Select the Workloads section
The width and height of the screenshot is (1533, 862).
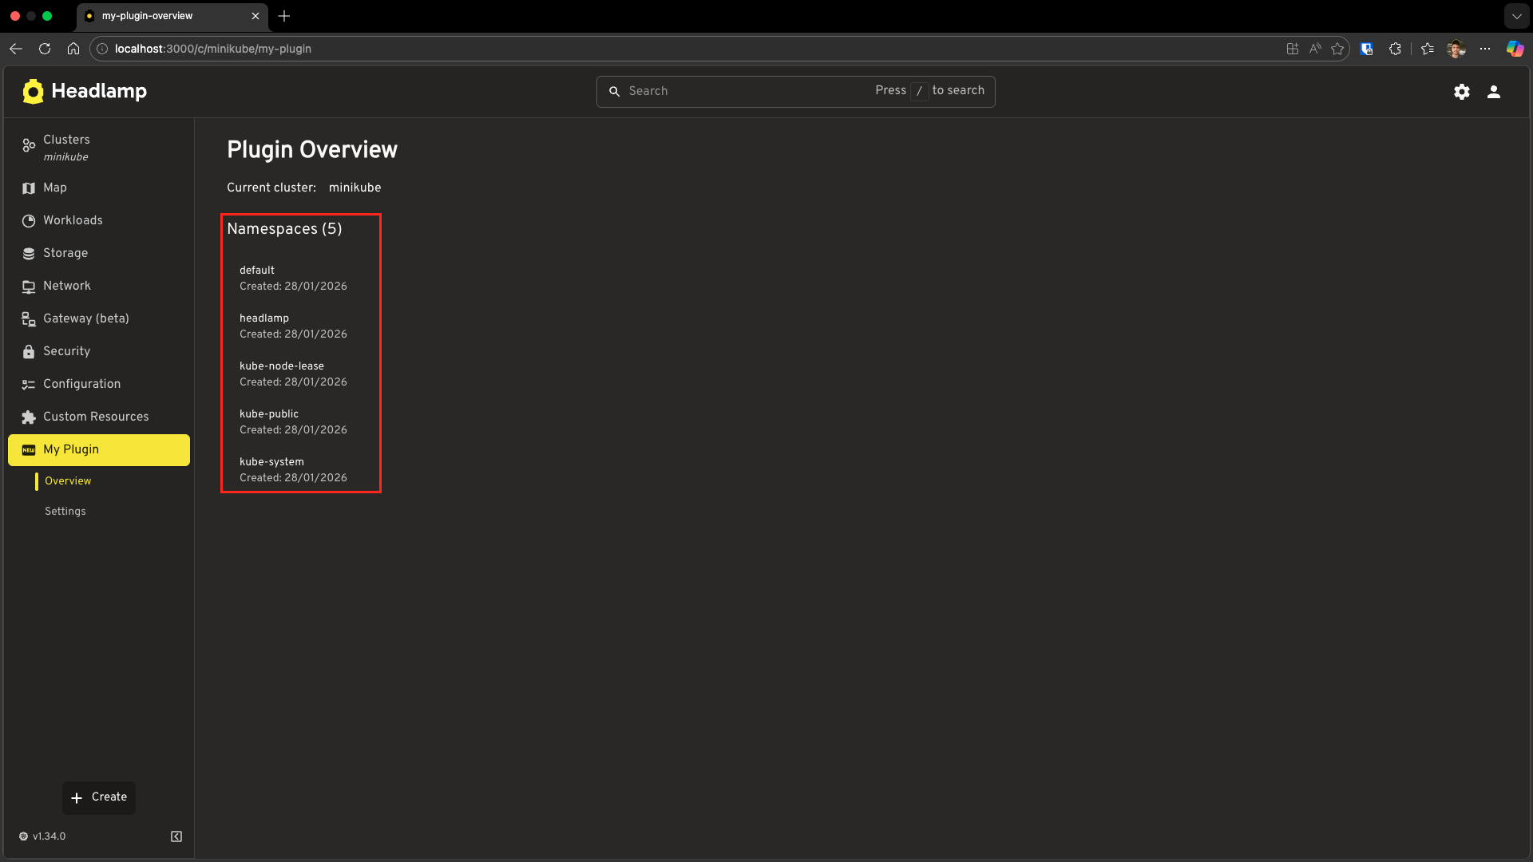pos(72,220)
